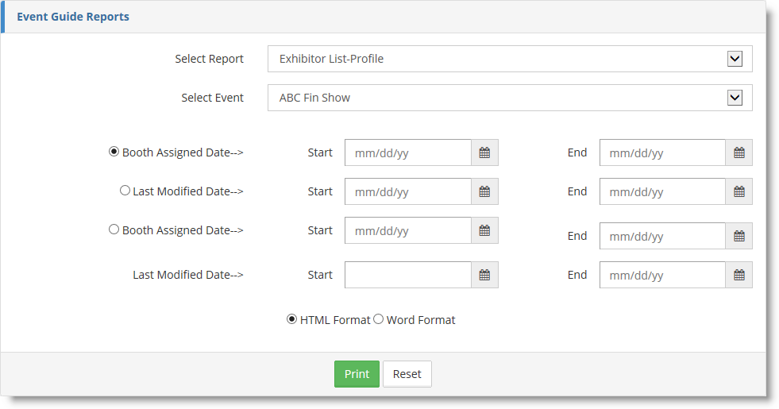Focus the Start field in the selected Booth Assigned row
Screen dimensions: 779x409
[408, 152]
